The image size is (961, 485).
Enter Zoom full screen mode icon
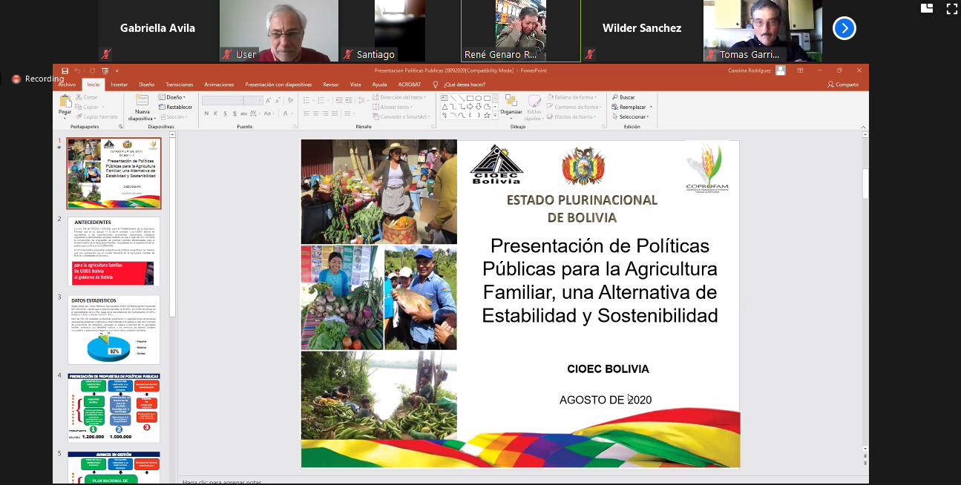951,8
